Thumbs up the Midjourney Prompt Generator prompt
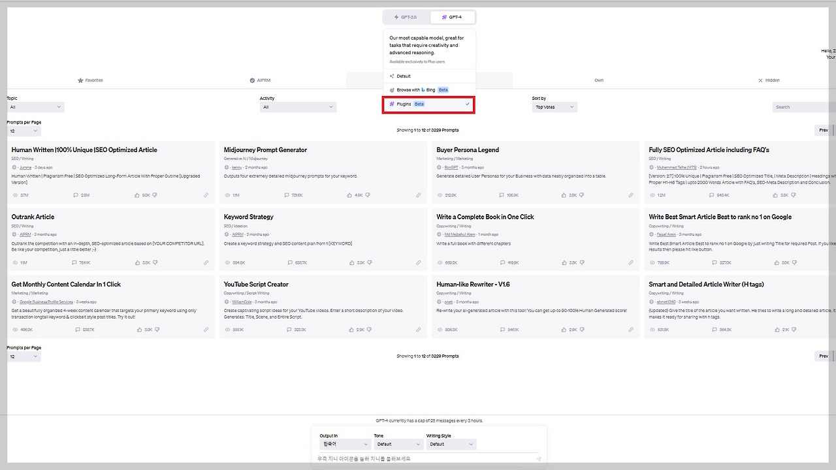The width and height of the screenshot is (836, 470). click(x=349, y=195)
